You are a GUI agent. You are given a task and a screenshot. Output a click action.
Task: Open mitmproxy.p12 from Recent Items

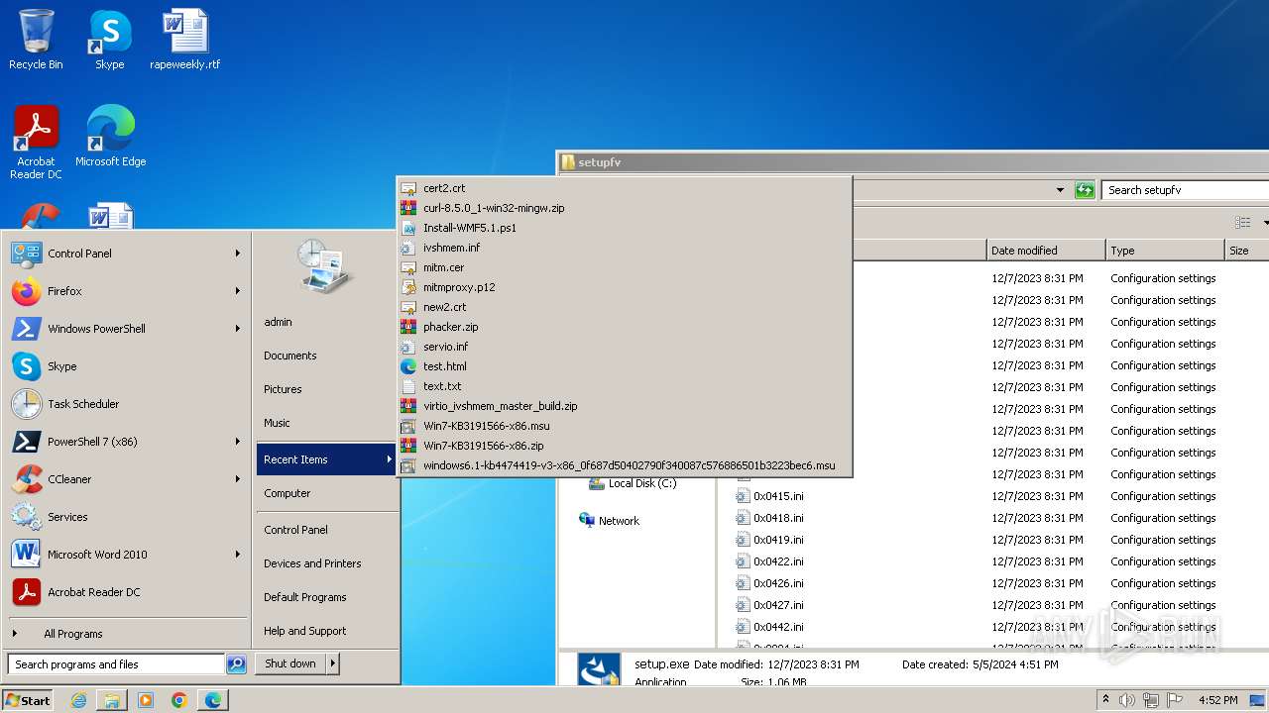coord(624,287)
